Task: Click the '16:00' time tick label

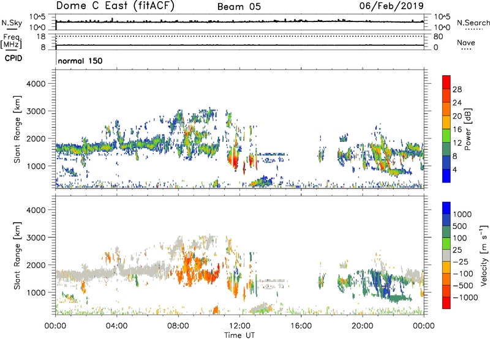Action: [301, 326]
